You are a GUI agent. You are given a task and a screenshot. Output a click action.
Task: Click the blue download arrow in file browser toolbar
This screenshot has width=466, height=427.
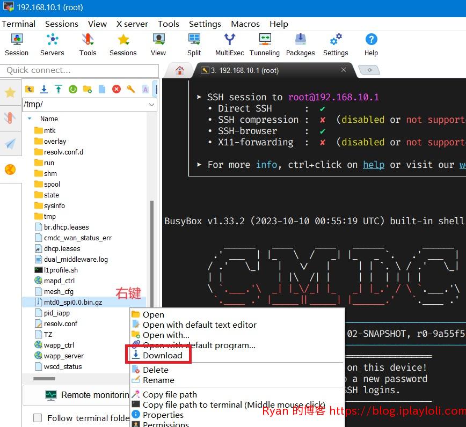44,89
